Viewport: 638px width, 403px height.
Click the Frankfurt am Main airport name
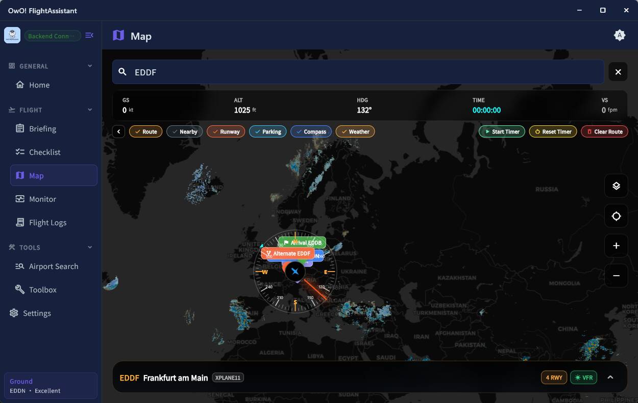(x=176, y=378)
